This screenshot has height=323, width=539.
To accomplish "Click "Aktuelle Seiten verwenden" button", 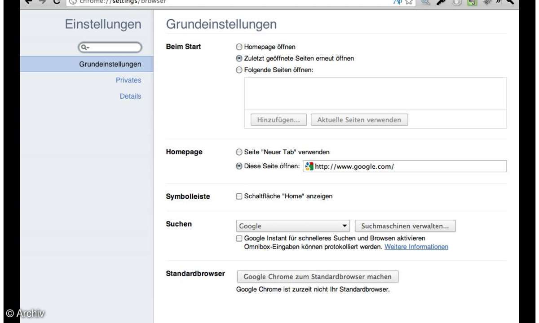I will [359, 120].
